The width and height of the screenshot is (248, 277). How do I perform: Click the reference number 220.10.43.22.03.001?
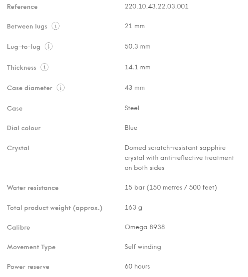coord(157,7)
